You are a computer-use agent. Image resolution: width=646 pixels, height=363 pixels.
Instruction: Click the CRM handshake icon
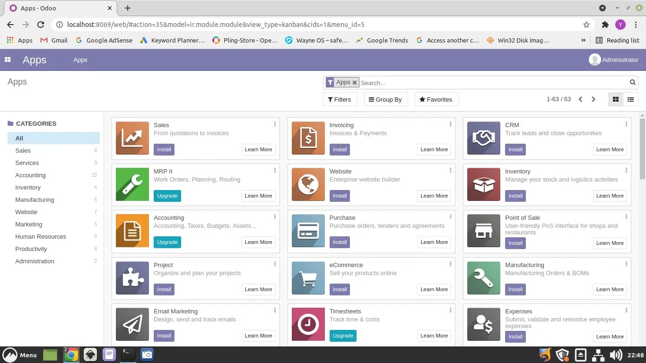(x=484, y=138)
